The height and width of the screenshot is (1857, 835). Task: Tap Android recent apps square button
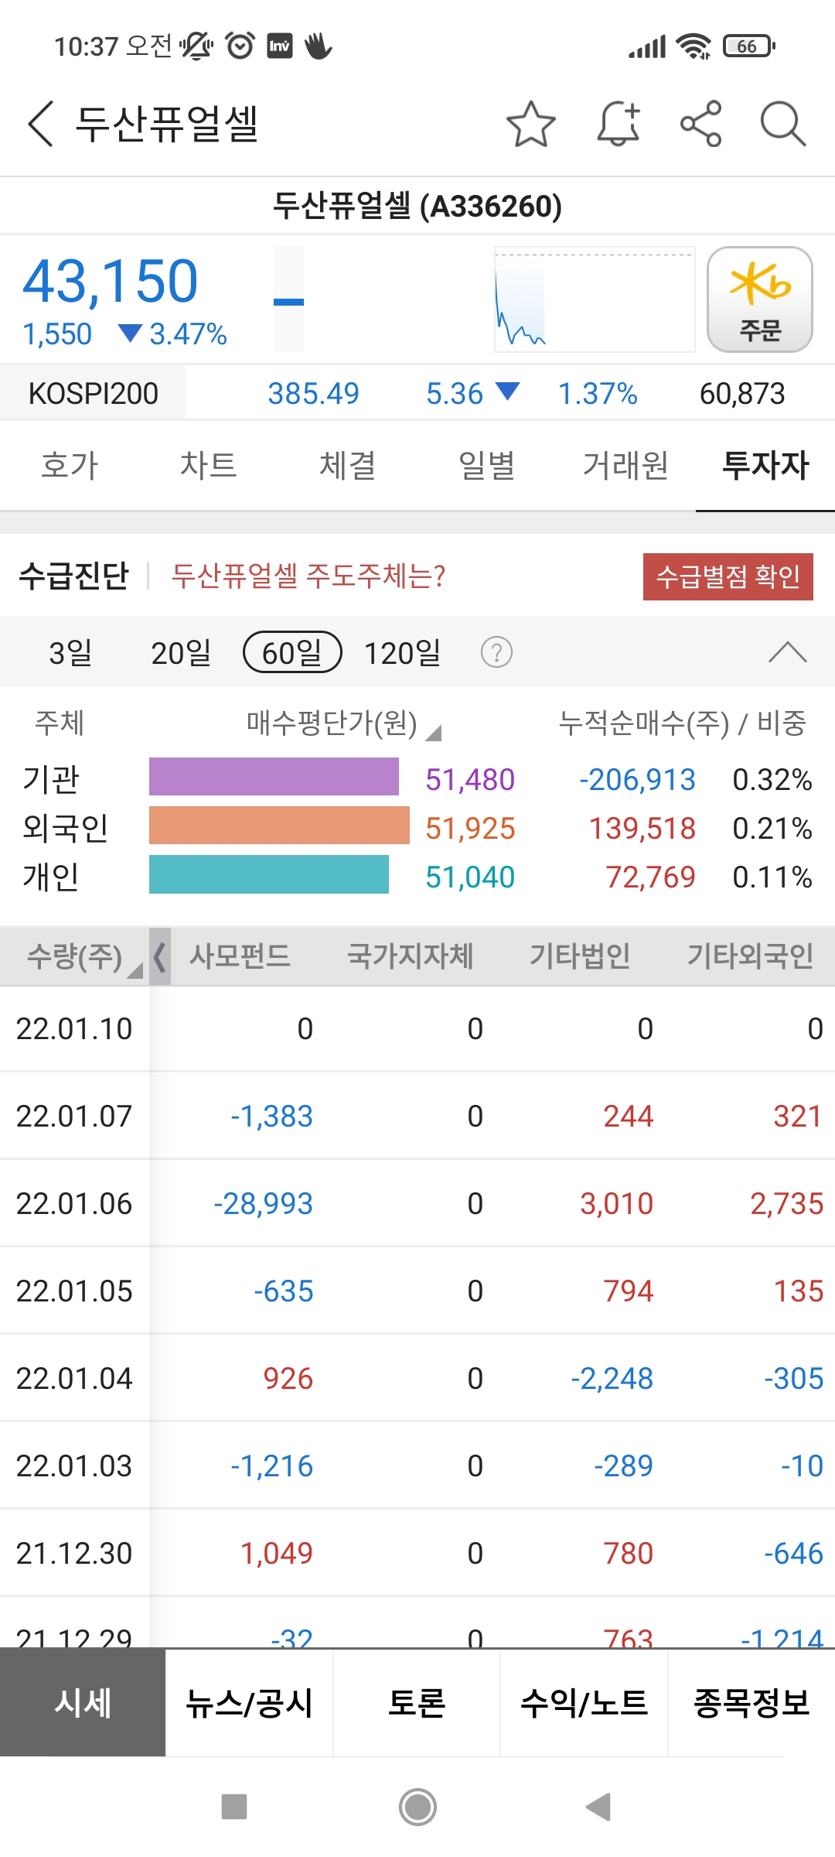click(x=233, y=1807)
